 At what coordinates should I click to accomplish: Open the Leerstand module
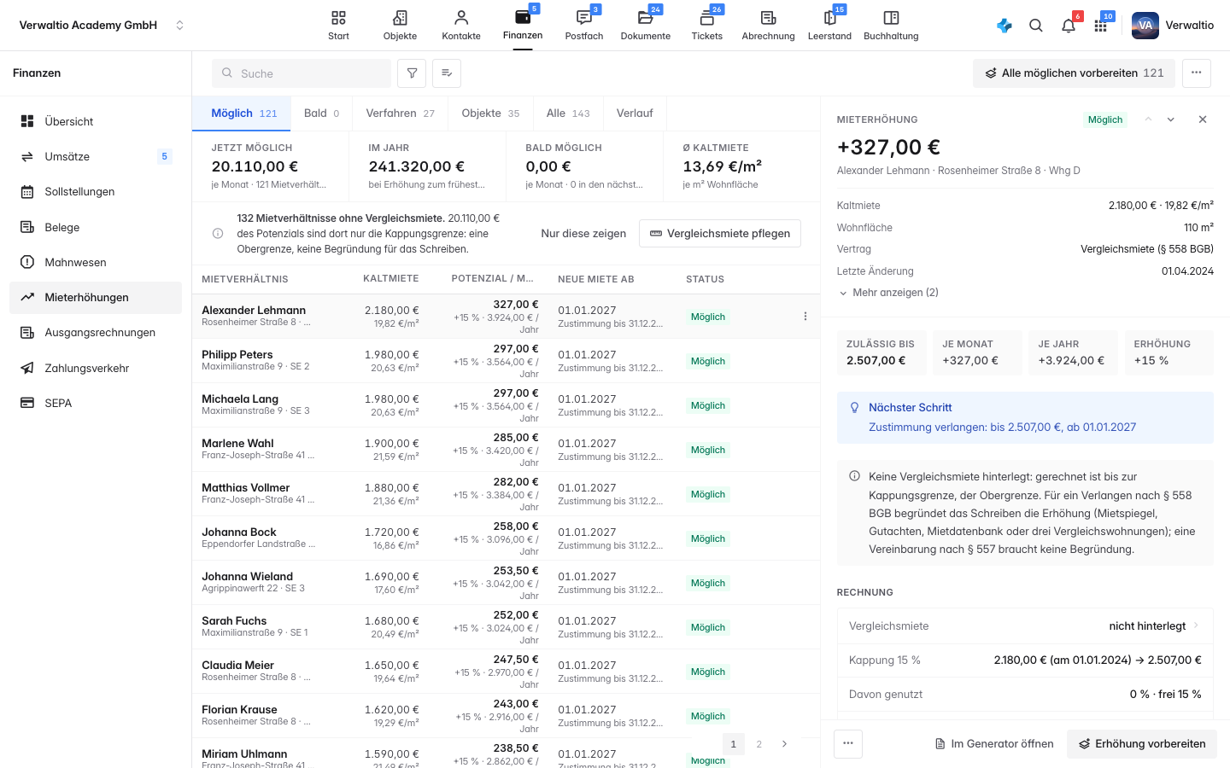(x=829, y=26)
